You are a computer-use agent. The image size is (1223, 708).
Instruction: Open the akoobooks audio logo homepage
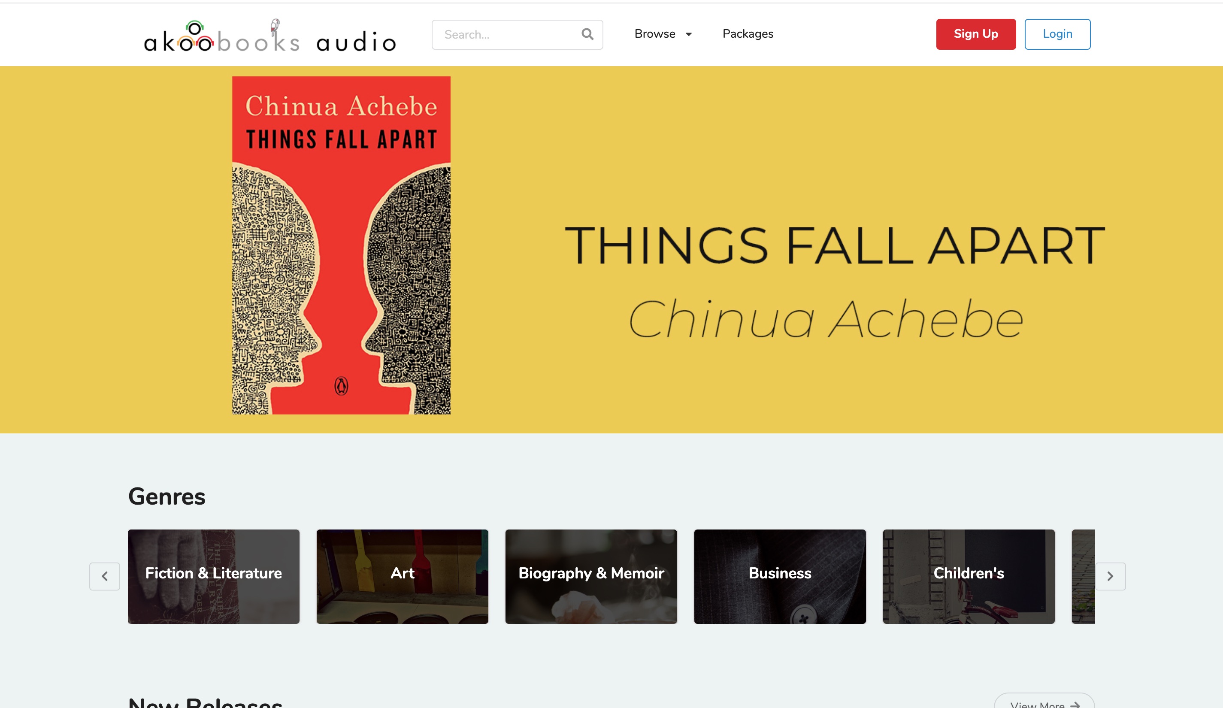pyautogui.click(x=270, y=36)
